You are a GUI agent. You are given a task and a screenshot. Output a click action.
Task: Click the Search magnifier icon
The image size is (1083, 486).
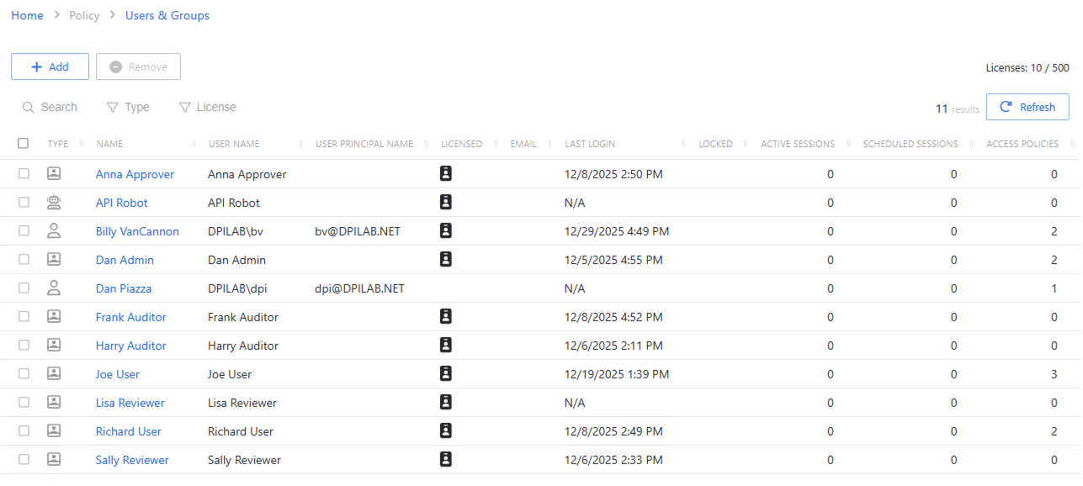point(28,107)
